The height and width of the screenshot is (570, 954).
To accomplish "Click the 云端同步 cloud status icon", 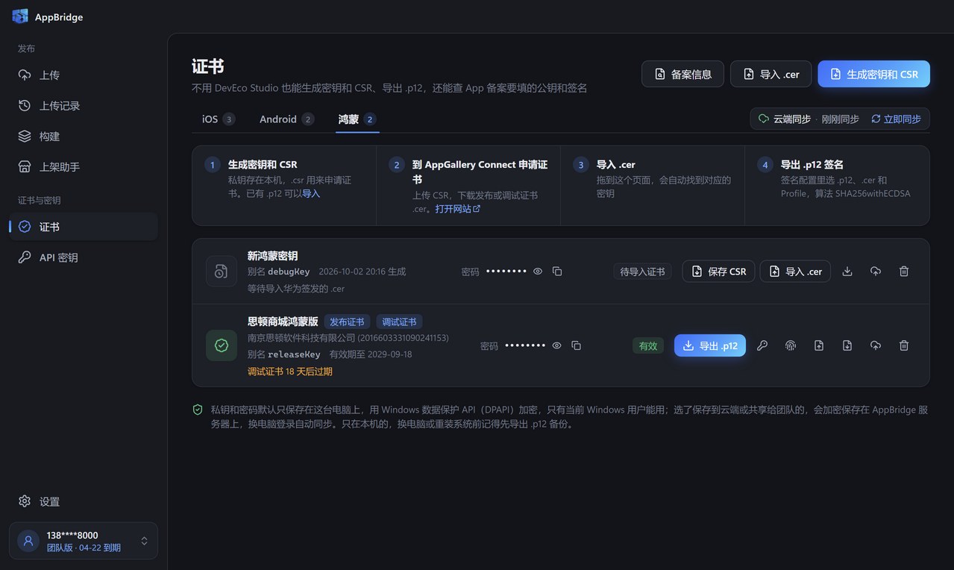I will click(x=763, y=119).
